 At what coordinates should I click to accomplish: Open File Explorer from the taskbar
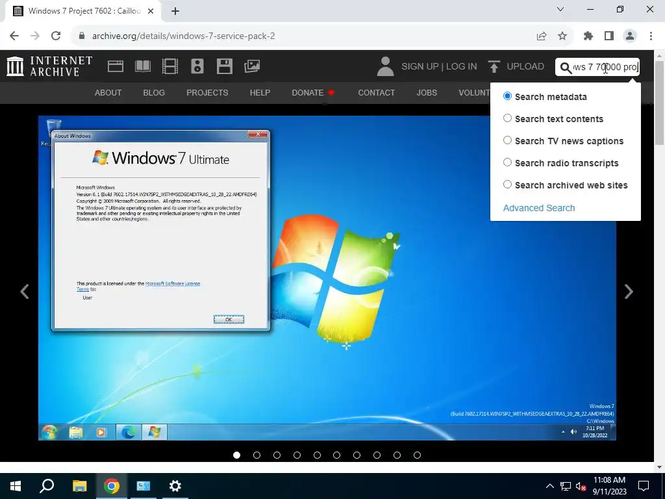[79, 486]
